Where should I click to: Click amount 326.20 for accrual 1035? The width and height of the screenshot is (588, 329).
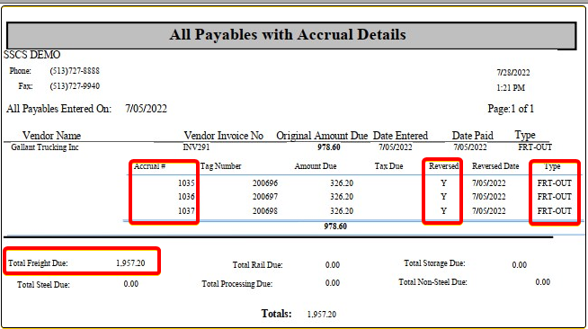pos(342,183)
